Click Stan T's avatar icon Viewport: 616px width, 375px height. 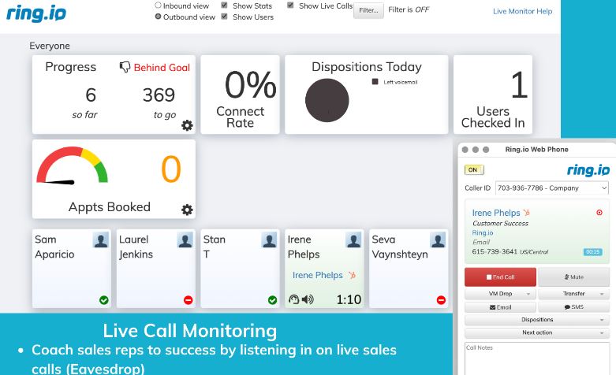coord(269,239)
